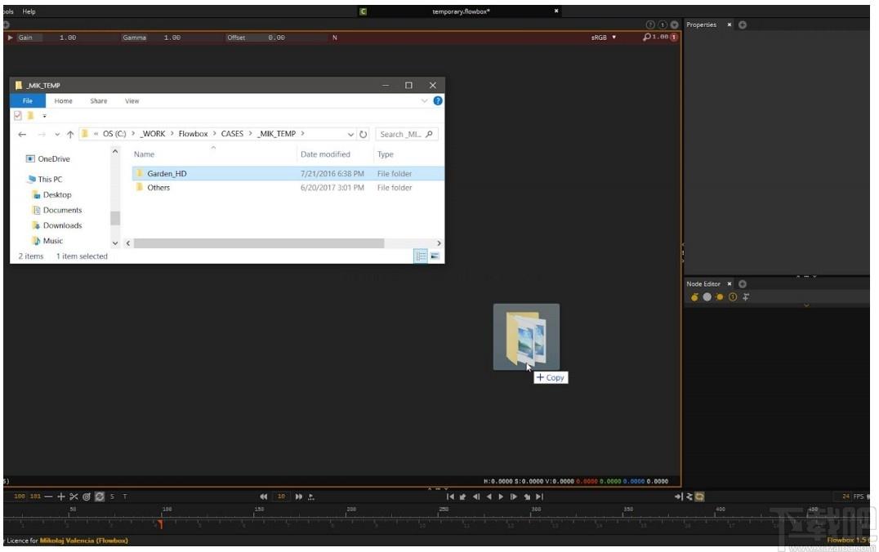Click the minus icon in timeline toolbar

tap(48, 496)
